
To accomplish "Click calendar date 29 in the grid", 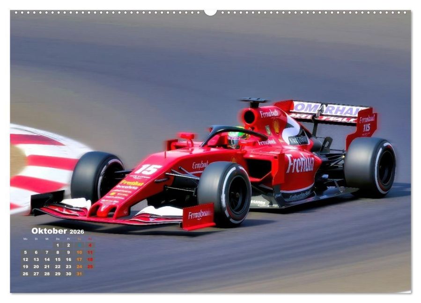I will click(58, 274).
